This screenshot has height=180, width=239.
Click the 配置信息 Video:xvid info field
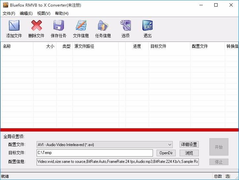pos(117,162)
